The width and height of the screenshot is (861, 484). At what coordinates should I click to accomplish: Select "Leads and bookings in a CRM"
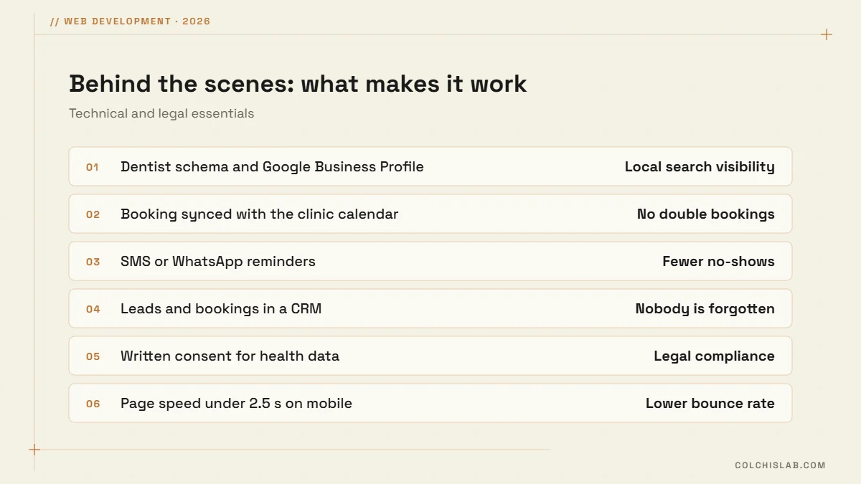tap(221, 309)
